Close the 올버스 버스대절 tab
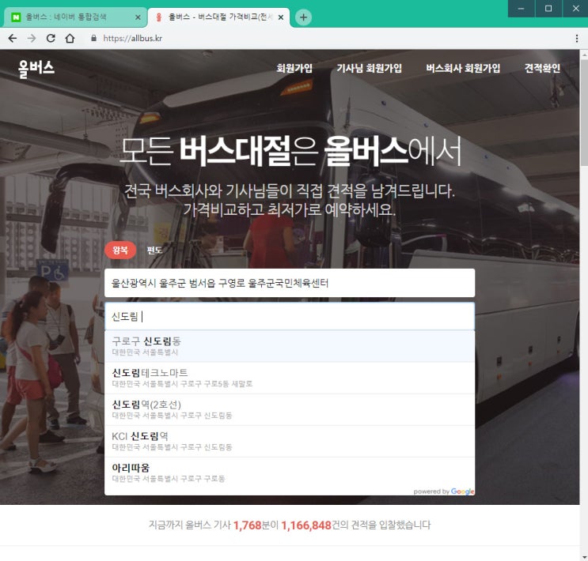Viewport: 588px width, 561px height. click(280, 17)
